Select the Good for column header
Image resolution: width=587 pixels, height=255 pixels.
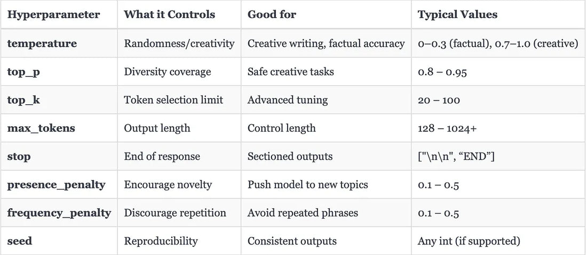click(x=272, y=14)
